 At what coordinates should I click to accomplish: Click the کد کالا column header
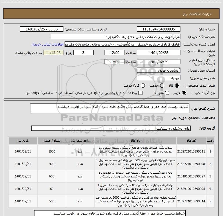point(191,141)
